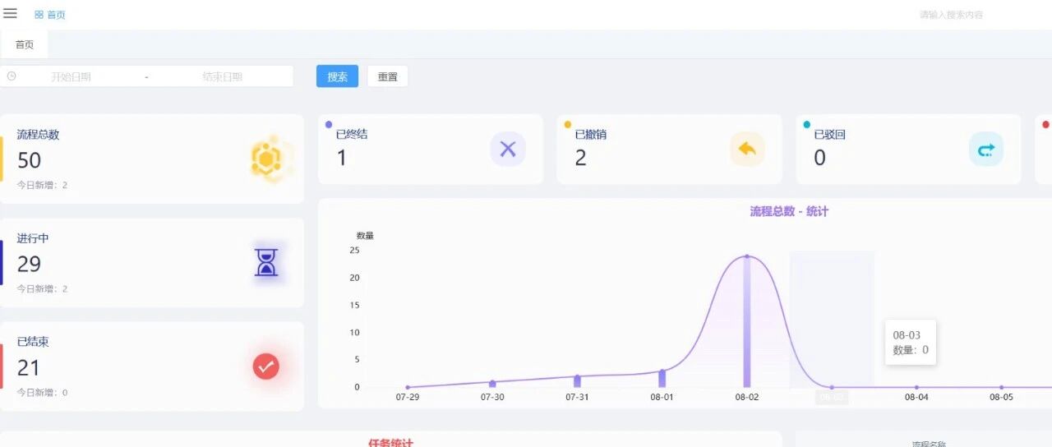
Task: Click the blue 搜索 button
Action: pos(337,76)
